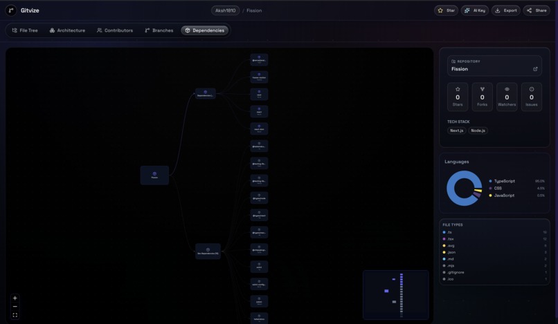Zoom in with the plus control
Viewport: 558px width, 324px height.
pos(15,298)
